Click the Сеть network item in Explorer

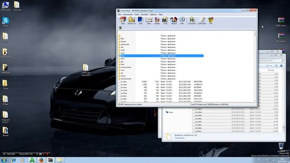169,112
